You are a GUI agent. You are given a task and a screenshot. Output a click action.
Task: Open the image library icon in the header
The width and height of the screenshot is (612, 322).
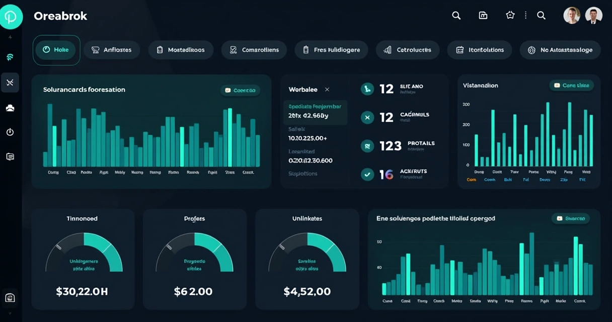483,15
